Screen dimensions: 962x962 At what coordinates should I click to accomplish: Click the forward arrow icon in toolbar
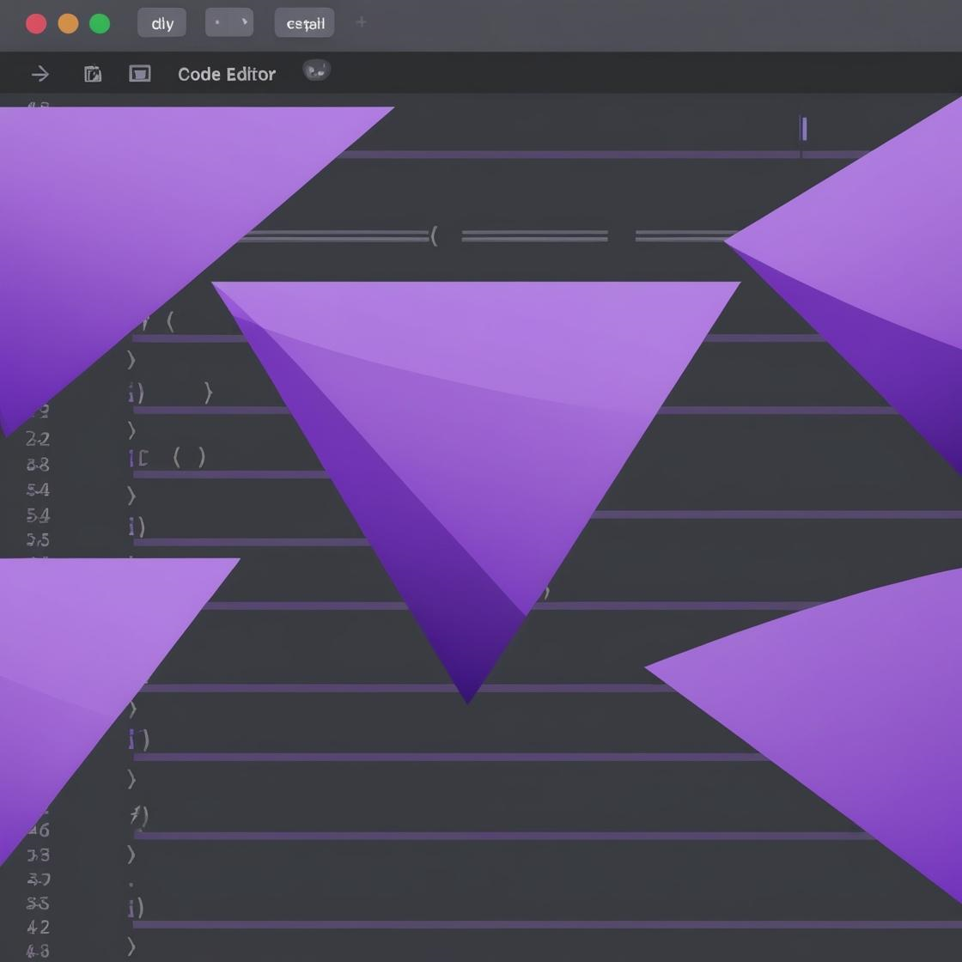tap(40, 75)
